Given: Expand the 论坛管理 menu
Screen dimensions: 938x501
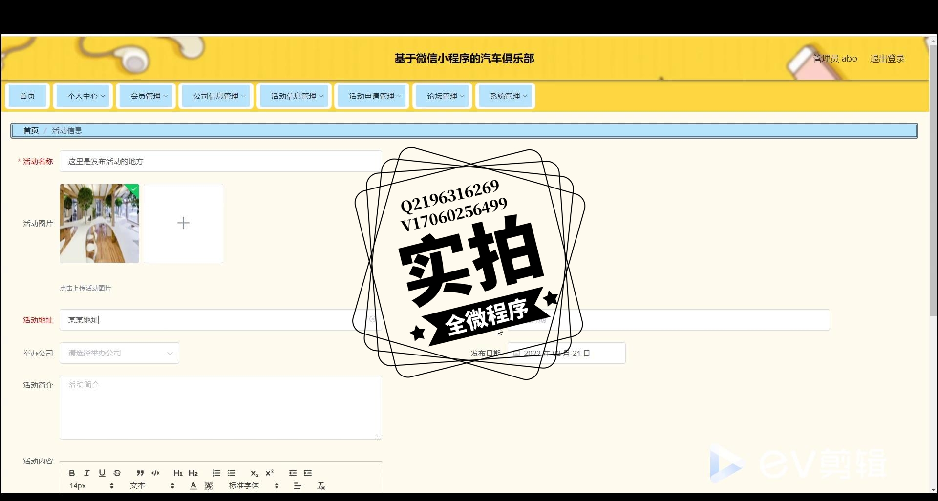Looking at the screenshot, I should [x=442, y=96].
